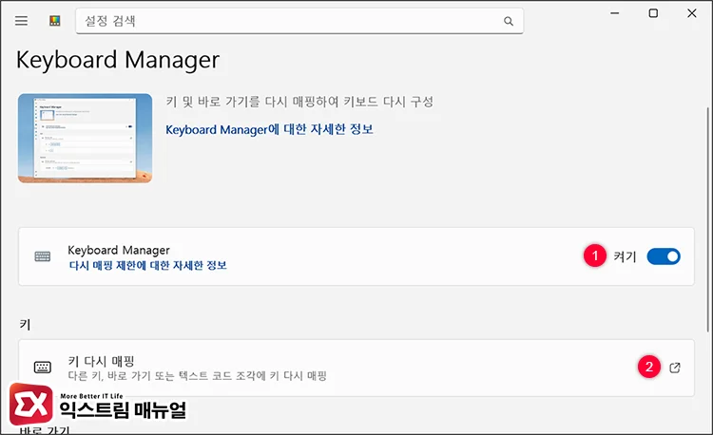Click the PowerToys app logo icon
This screenshot has width=713, height=435.
[55, 21]
